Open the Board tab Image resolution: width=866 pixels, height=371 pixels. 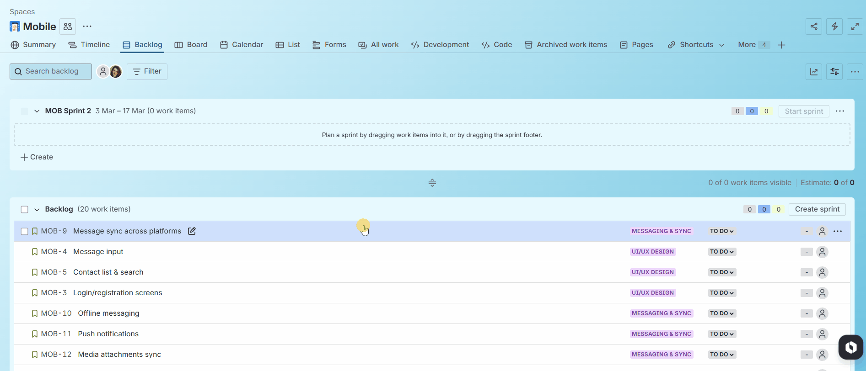tap(191, 45)
